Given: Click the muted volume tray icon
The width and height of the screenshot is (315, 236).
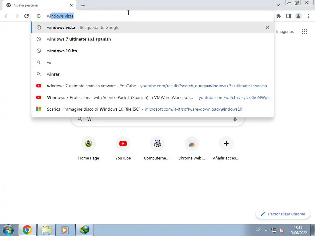Looking at the screenshot, I should pyautogui.click(x=281, y=230).
